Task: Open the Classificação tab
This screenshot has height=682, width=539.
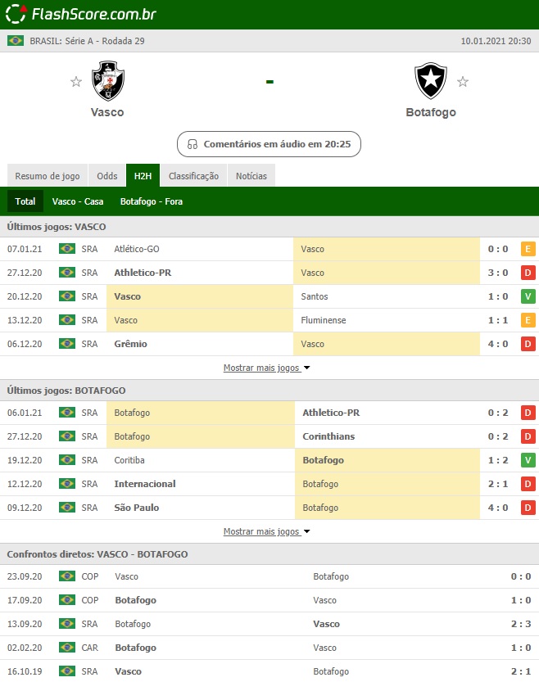Action: click(x=193, y=176)
